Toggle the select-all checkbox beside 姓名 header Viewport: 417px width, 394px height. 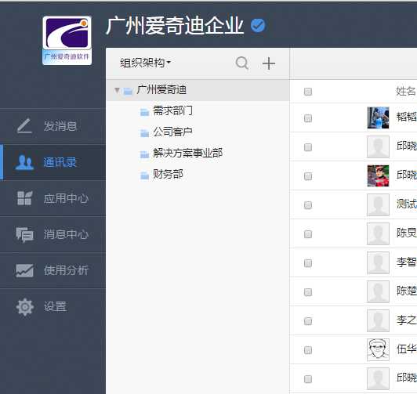pos(308,92)
